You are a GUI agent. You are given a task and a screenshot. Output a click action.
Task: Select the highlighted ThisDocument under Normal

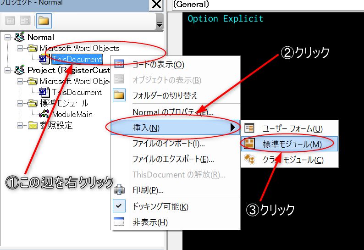(77, 59)
